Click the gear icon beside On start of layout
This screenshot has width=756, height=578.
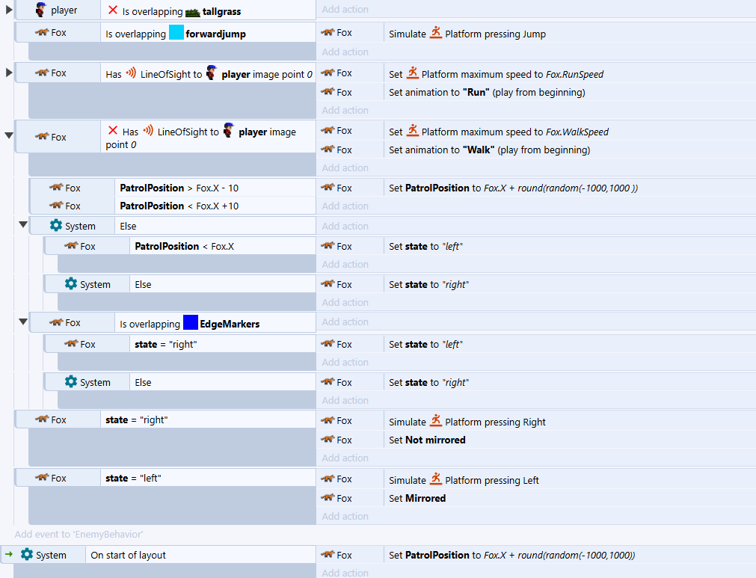click(x=27, y=555)
